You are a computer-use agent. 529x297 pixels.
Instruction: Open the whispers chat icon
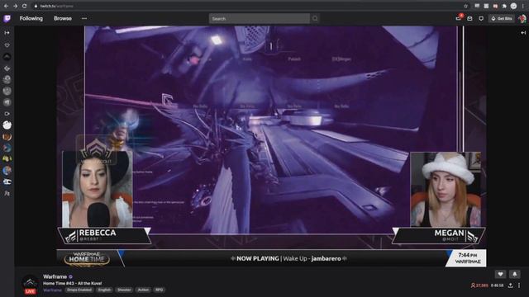click(481, 18)
